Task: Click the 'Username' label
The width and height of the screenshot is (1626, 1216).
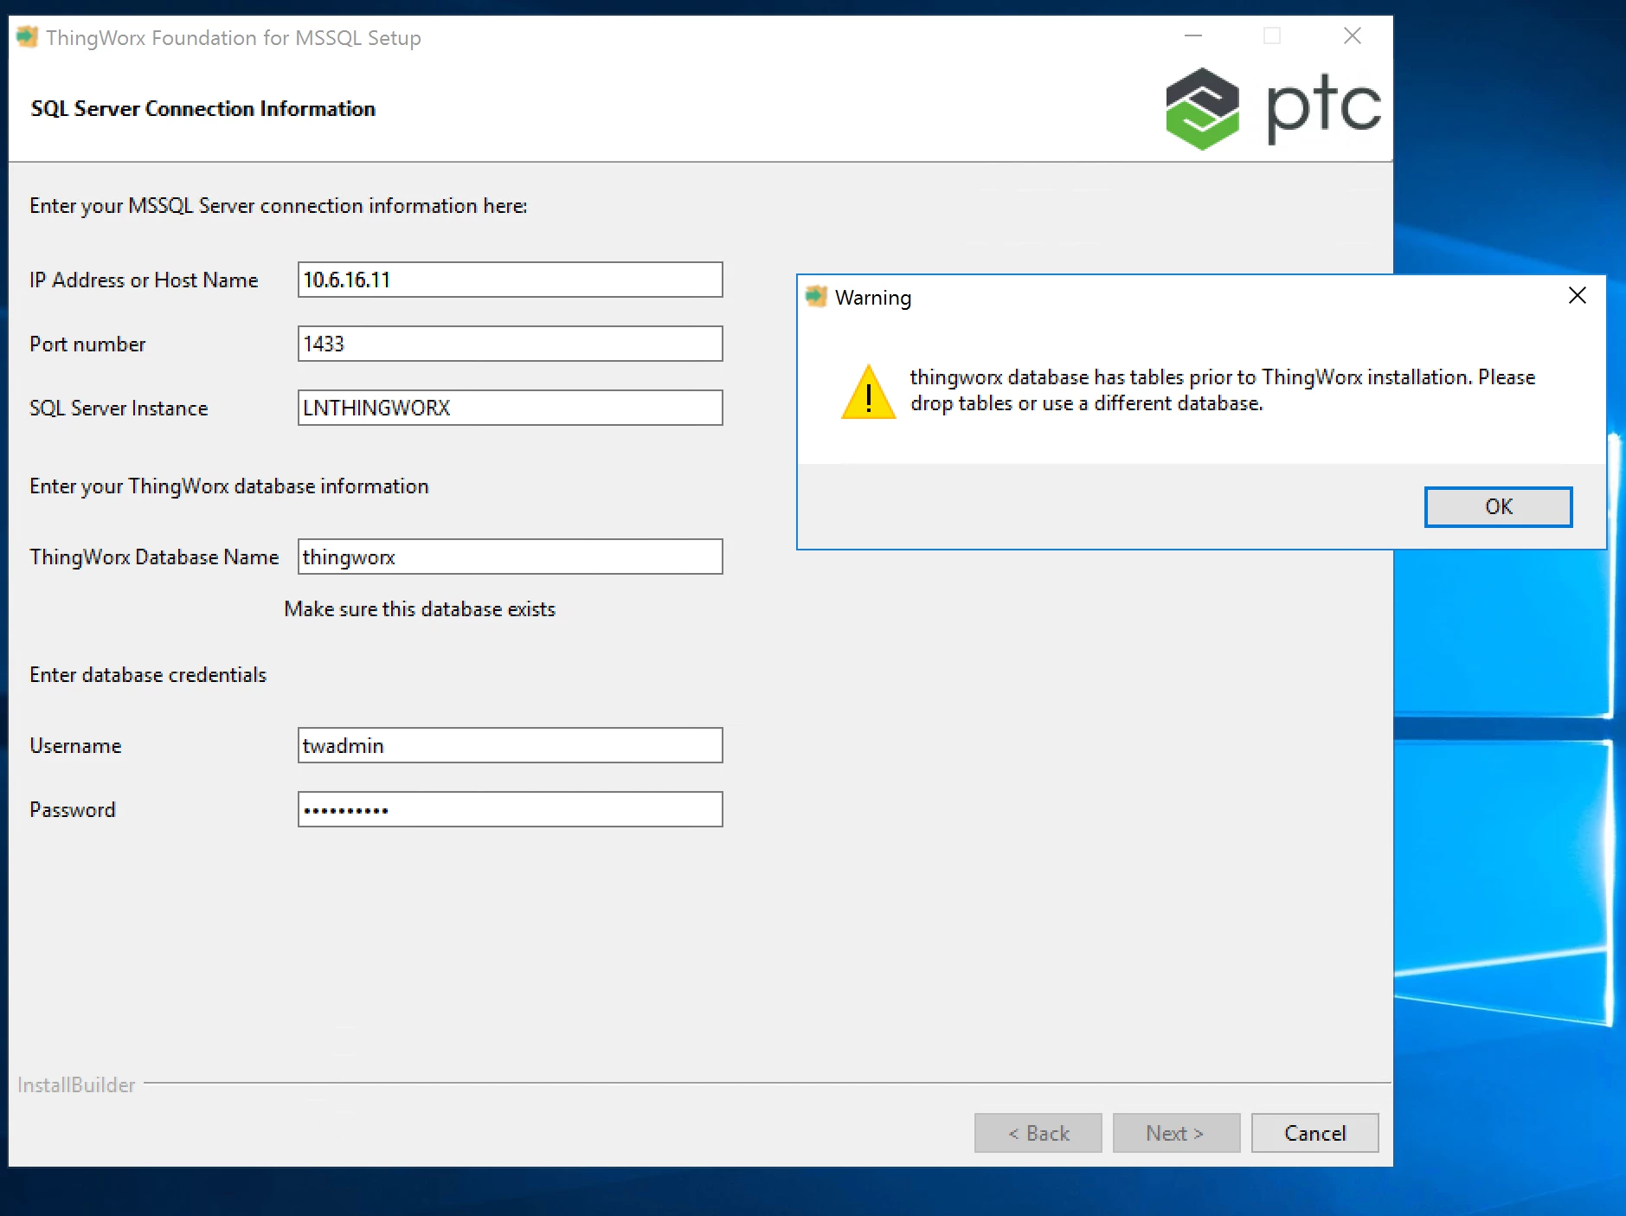Action: 75,745
